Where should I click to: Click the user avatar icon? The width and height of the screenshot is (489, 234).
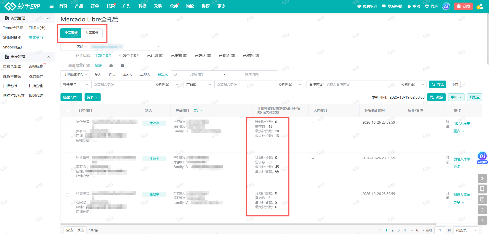click(480, 6)
